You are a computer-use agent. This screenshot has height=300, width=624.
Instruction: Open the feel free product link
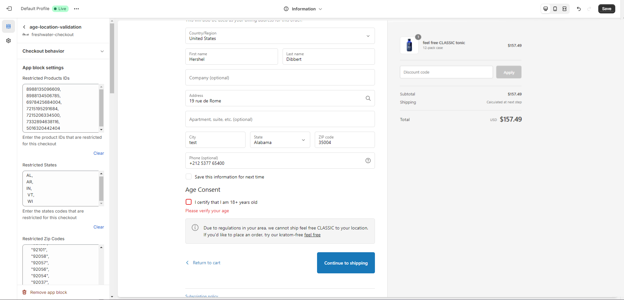[x=312, y=235]
